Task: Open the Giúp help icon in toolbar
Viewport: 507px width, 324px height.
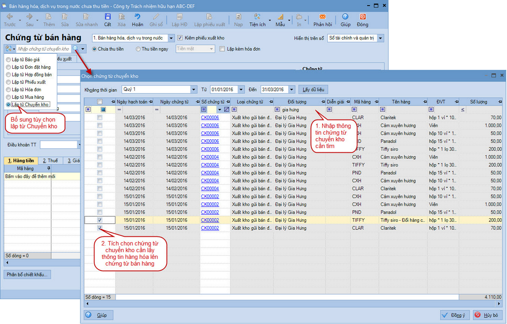Action: 345,17
